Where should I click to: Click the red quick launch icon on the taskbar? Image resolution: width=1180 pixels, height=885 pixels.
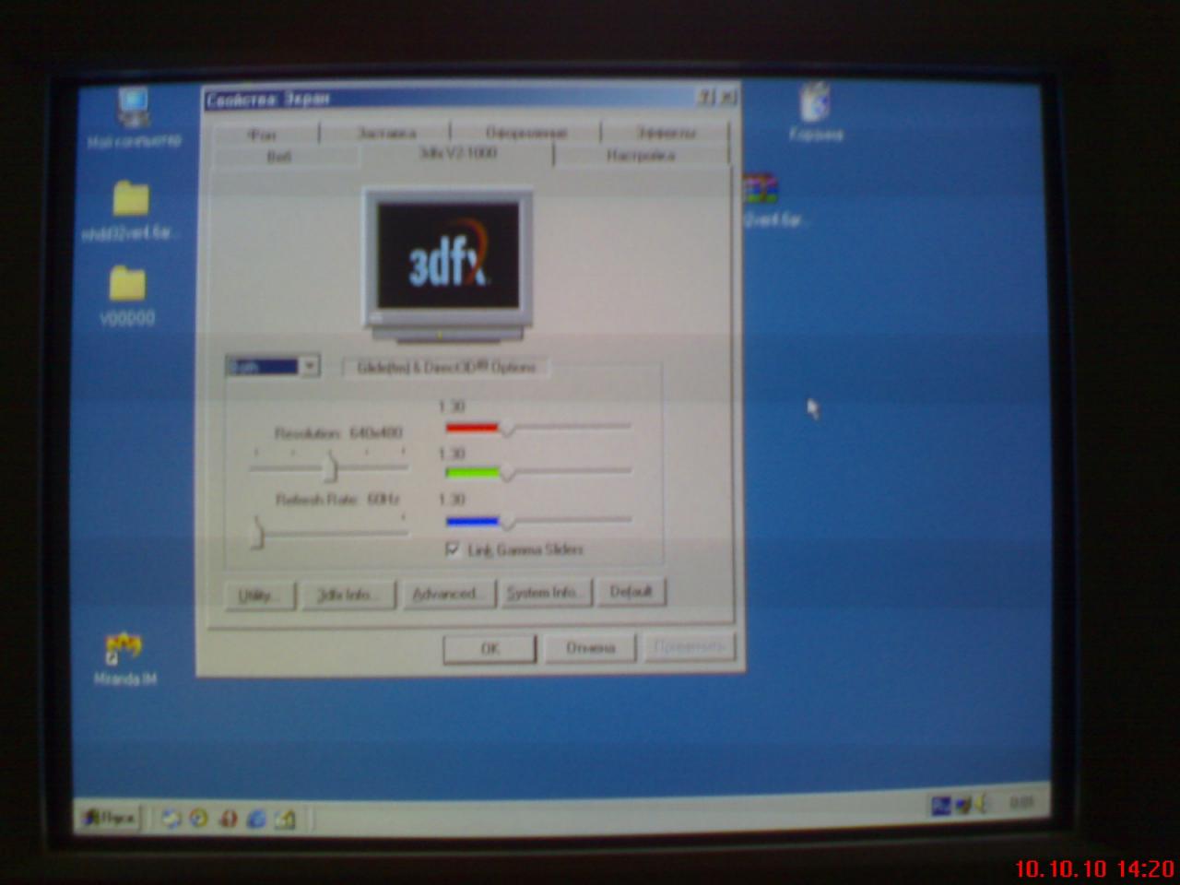pos(228,818)
